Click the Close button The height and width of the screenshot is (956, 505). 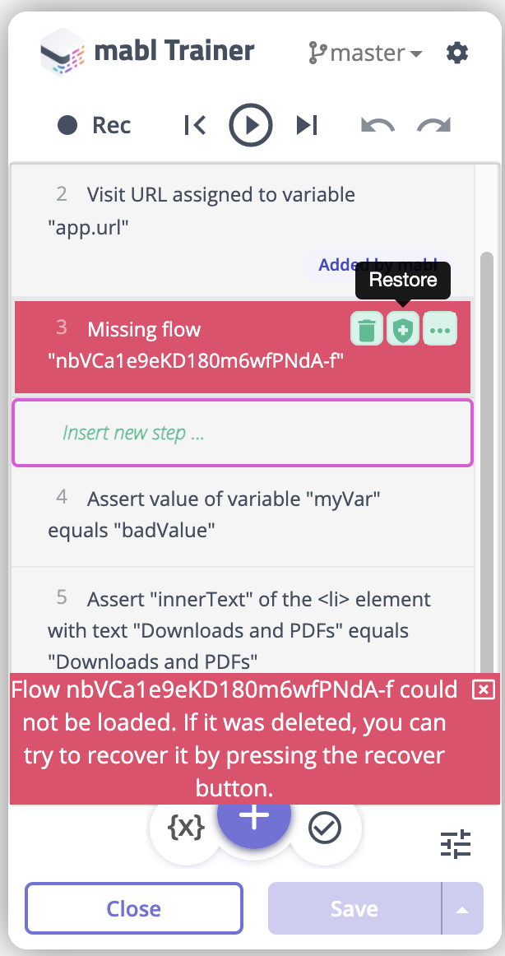point(134,908)
